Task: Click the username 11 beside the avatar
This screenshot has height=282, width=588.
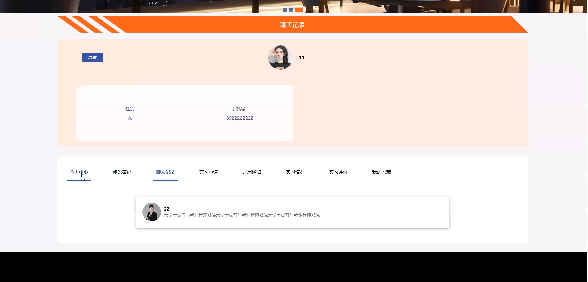Action: [302, 58]
